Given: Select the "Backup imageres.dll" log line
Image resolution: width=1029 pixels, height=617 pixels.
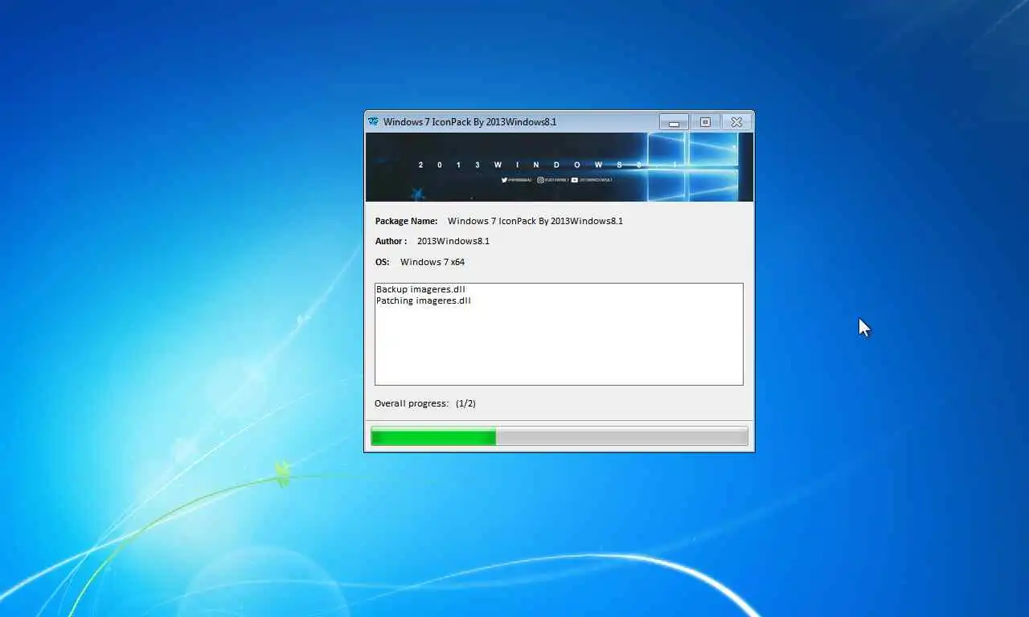Looking at the screenshot, I should [420, 289].
